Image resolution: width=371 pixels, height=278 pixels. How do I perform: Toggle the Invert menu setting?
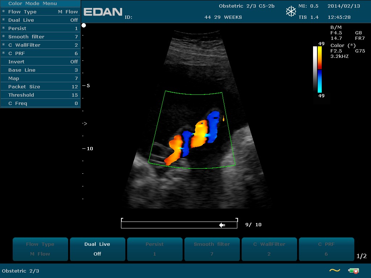pyautogui.click(x=40, y=62)
